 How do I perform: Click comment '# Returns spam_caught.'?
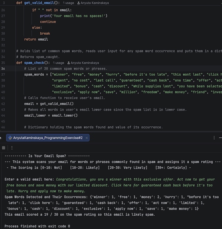tap(38, 57)
